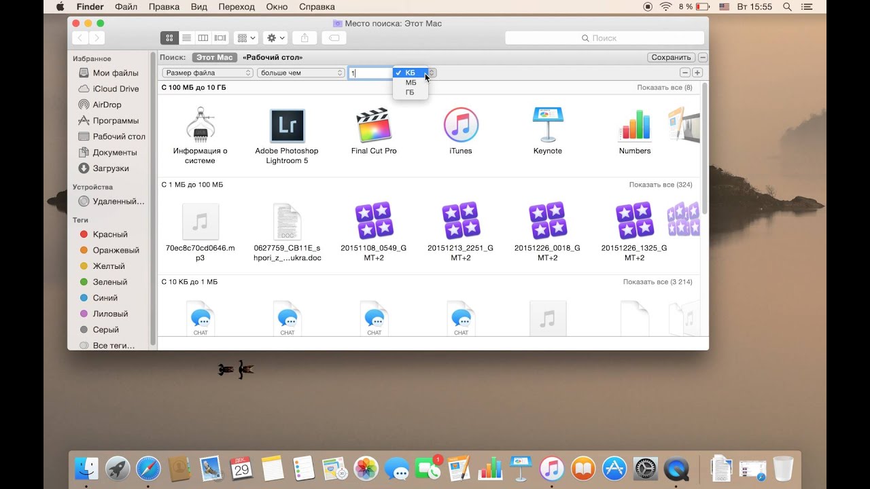Image resolution: width=870 pixels, height=489 pixels.
Task: Click the size value input field
Action: click(370, 73)
